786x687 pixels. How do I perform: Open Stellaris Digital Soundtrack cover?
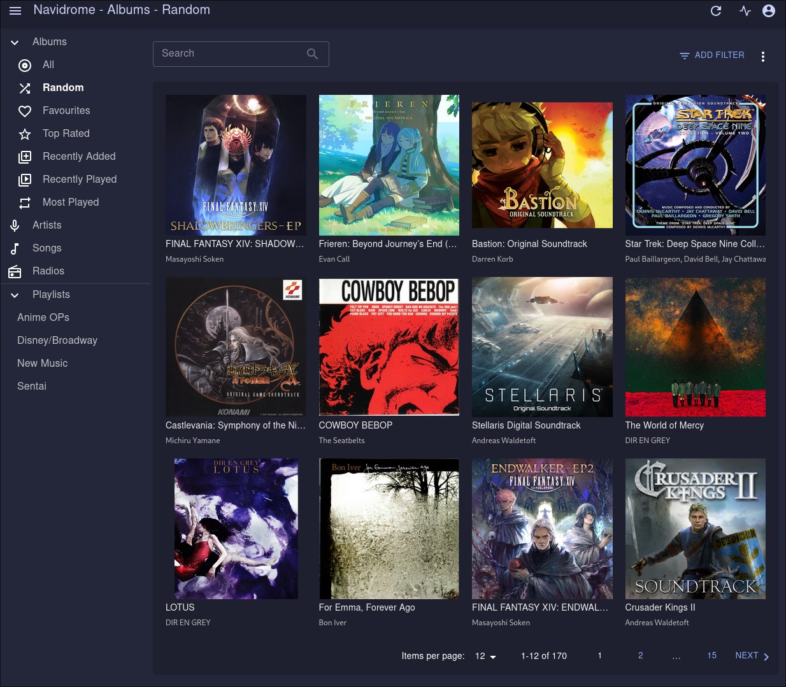542,347
